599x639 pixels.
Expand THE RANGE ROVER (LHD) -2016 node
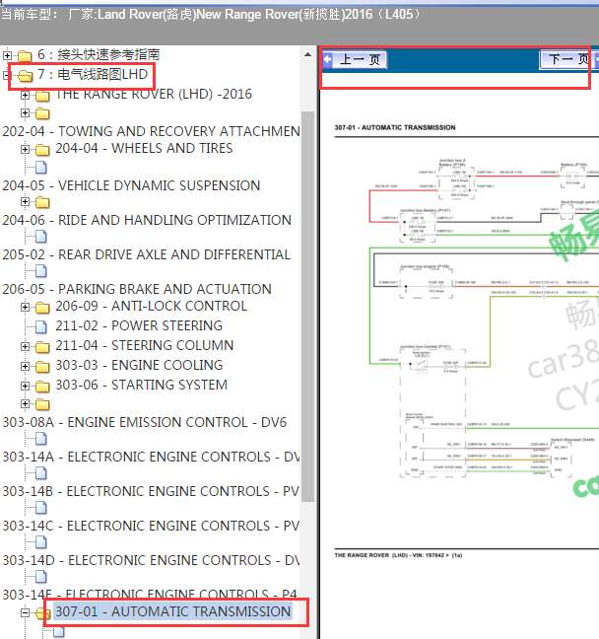click(x=25, y=95)
